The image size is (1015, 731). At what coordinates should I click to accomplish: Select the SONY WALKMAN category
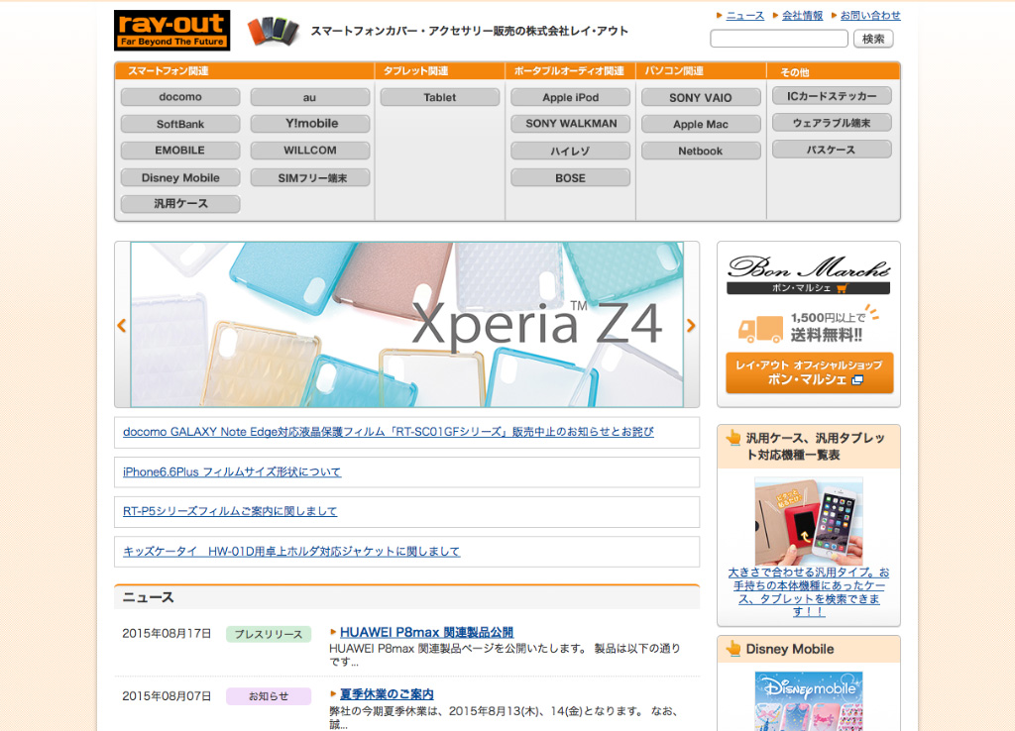point(571,124)
